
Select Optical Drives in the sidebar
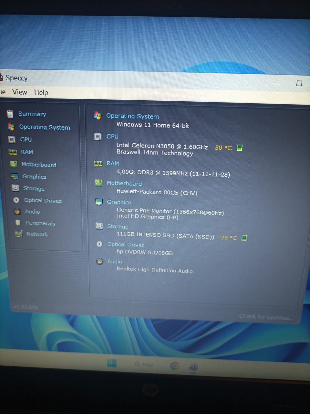tap(43, 200)
